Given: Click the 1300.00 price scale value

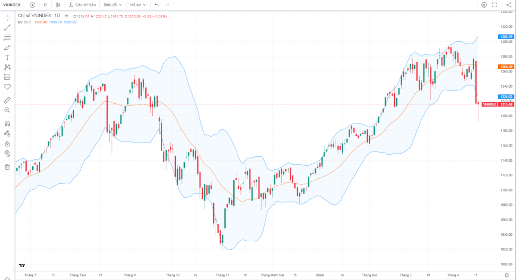Looking at the screenshot, I should (x=506, y=42).
